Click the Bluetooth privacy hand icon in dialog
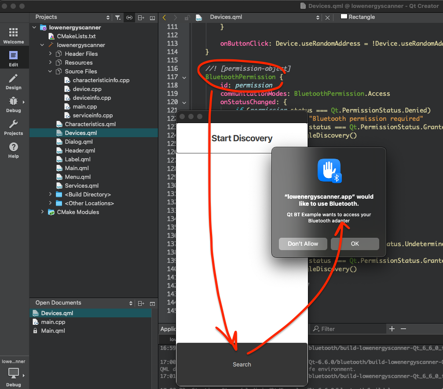 coord(329,171)
